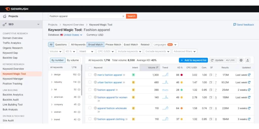Open Projects home icon
The height and width of the screenshot is (129, 259).
[x=5, y=16]
